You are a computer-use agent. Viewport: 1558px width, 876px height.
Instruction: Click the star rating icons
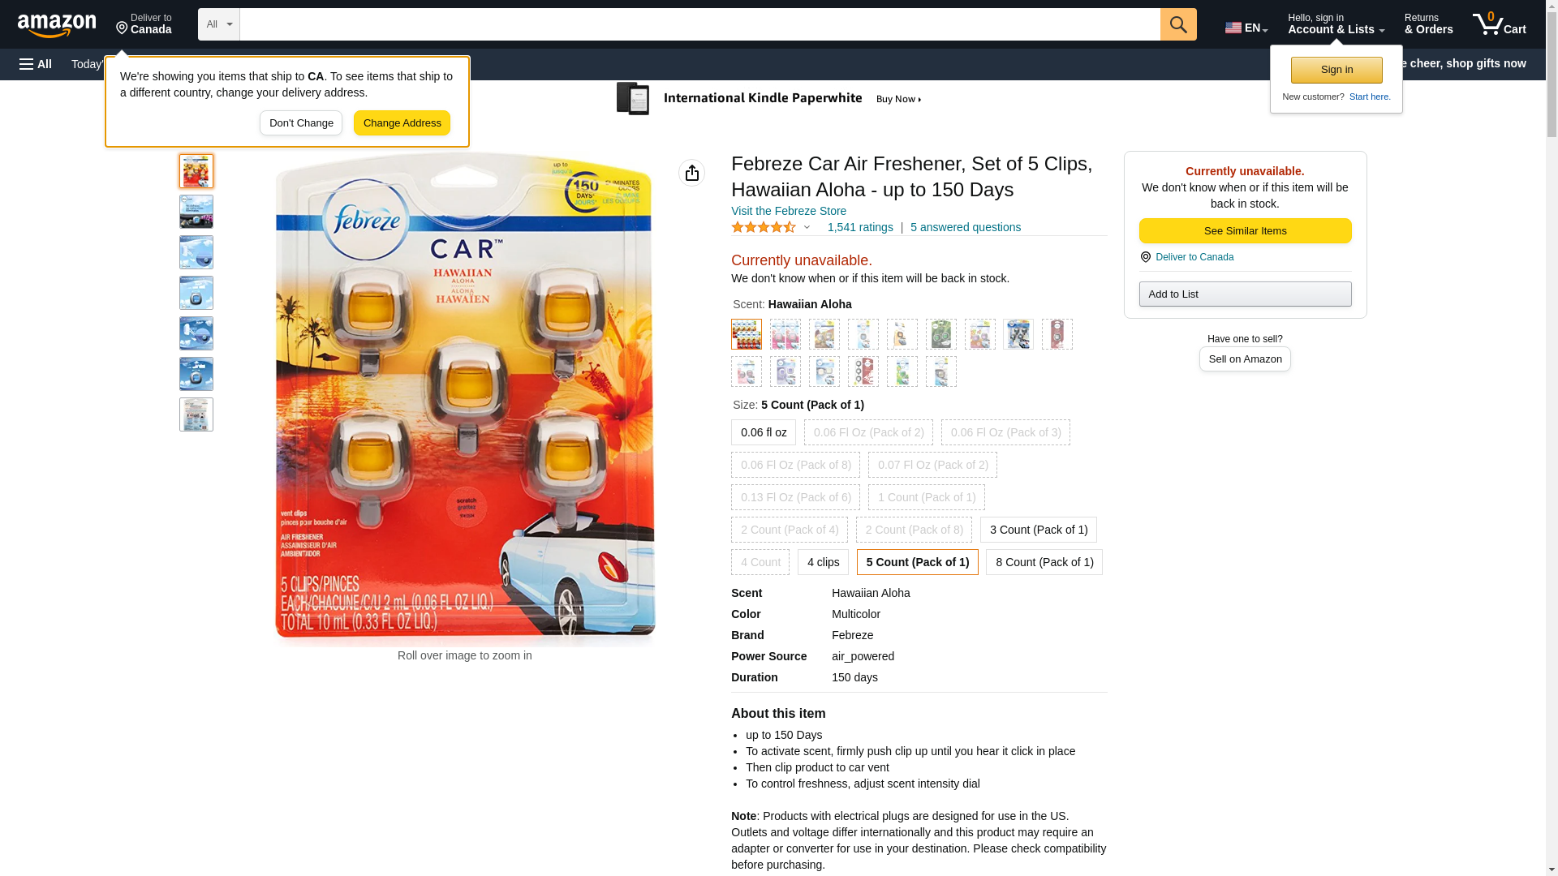coord(764,228)
